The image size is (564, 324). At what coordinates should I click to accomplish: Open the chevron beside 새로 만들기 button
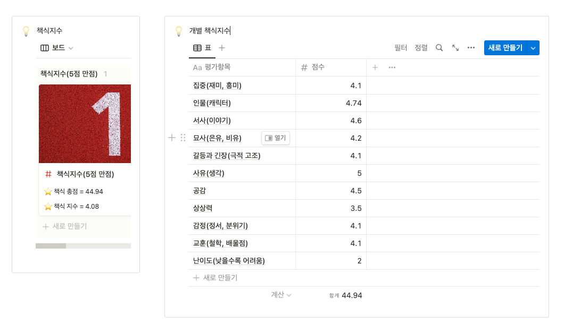(533, 47)
